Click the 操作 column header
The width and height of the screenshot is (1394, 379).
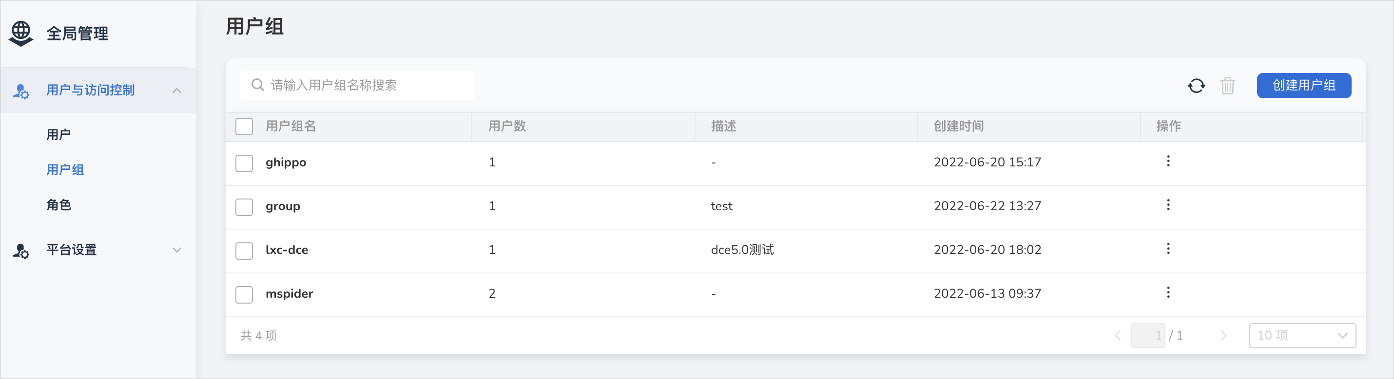(1169, 126)
